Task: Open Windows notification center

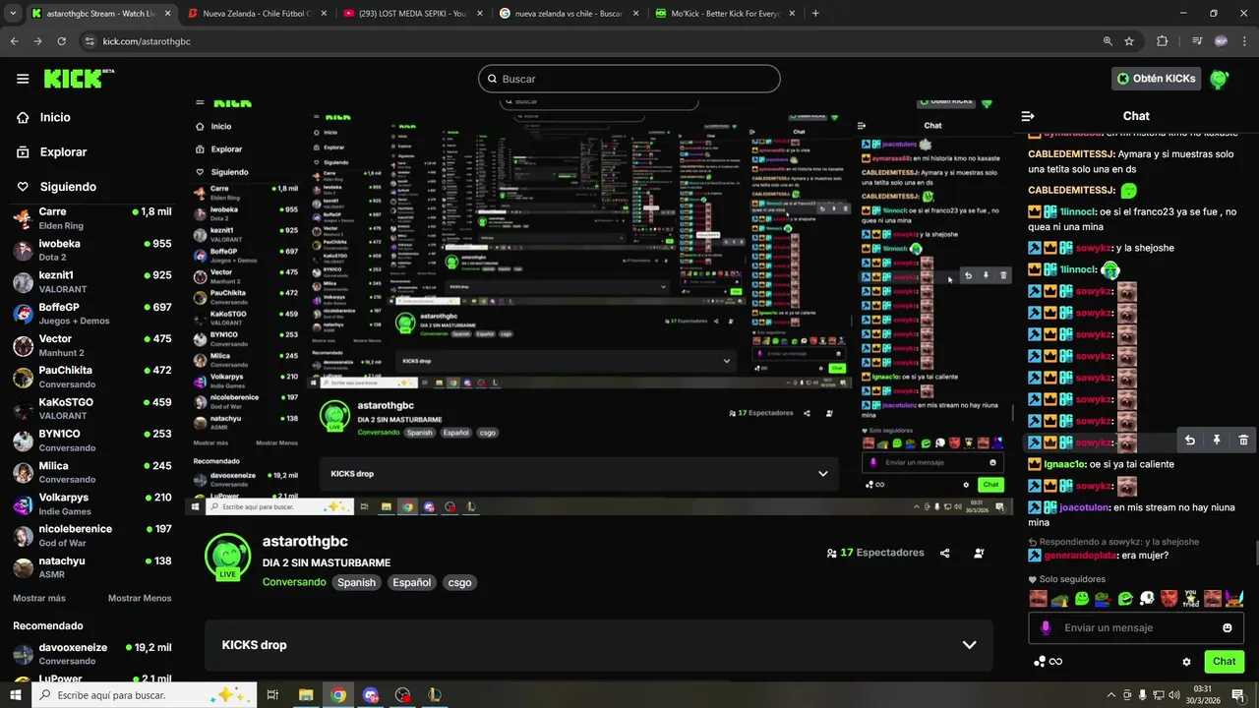Action: tap(1238, 695)
